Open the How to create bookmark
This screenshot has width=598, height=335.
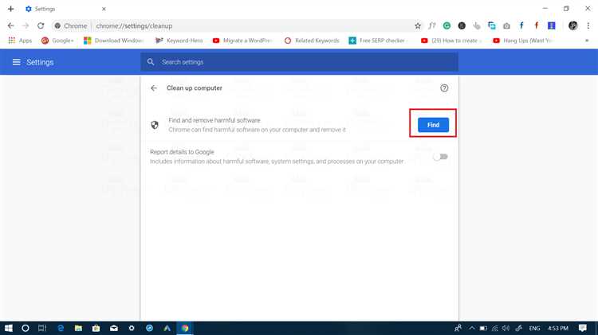[x=451, y=41]
